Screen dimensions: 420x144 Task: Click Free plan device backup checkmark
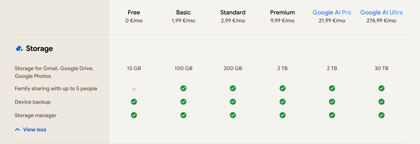(x=134, y=102)
